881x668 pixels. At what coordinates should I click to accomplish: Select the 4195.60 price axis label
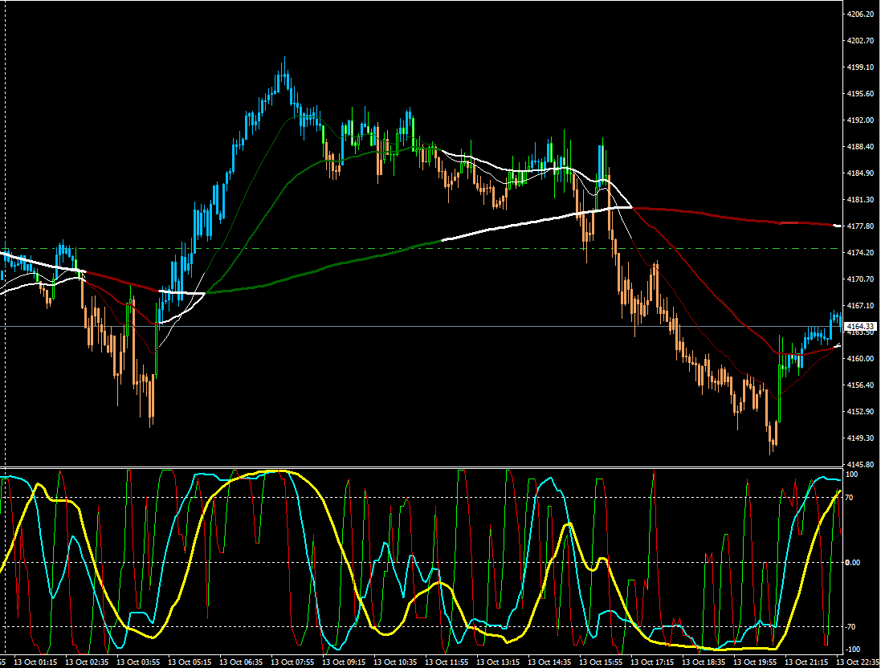tap(860, 94)
